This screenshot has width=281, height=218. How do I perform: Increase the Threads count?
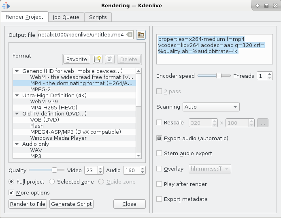(270, 74)
